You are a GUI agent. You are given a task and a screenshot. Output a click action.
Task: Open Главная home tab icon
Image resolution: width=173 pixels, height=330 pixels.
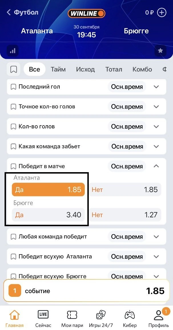(x=15, y=315)
